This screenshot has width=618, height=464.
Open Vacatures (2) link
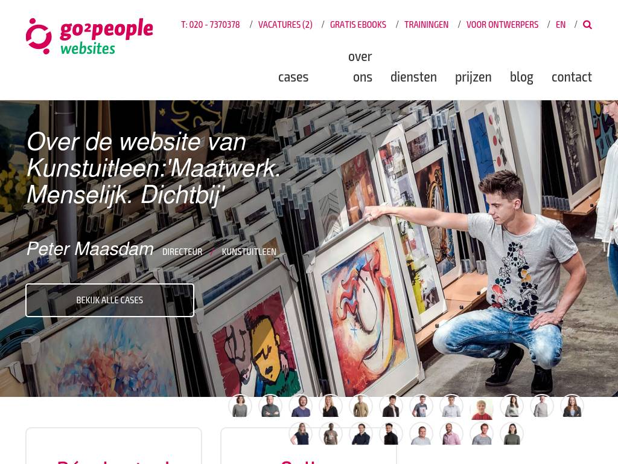coord(285,24)
